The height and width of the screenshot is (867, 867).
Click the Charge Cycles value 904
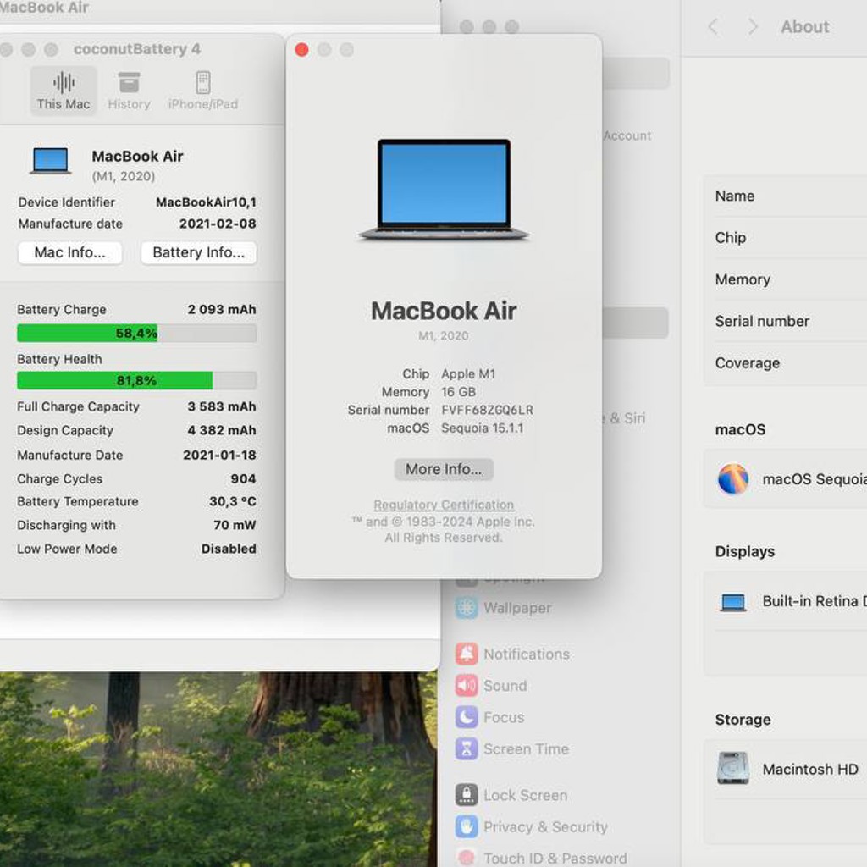click(x=243, y=479)
